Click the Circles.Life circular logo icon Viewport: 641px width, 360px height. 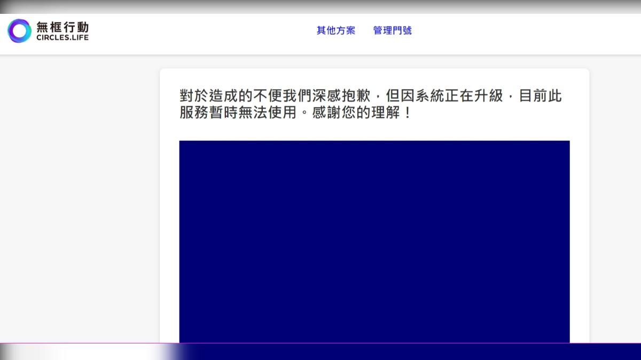20,31
